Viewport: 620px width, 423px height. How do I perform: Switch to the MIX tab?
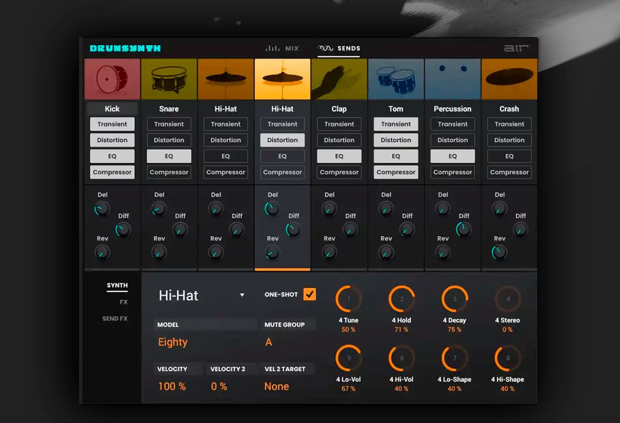click(282, 49)
